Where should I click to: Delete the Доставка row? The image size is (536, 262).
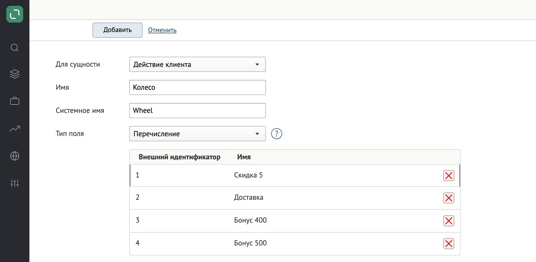tap(449, 198)
